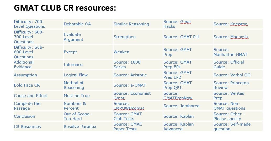Open the Similar Reasoning link

coord(131,24)
